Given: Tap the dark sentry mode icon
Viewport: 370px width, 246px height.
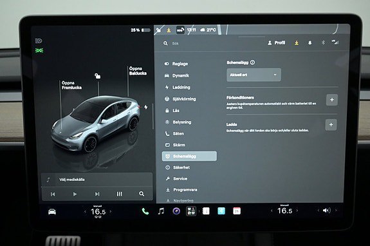Looking at the screenshot, I should pyautogui.click(x=180, y=30).
